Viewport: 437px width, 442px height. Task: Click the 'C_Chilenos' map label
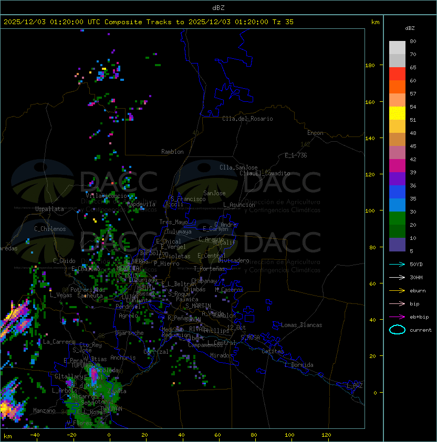50,229
